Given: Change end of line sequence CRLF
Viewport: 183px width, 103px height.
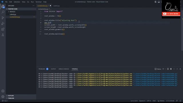Looking at the screenshot, I should (x=154, y=101).
